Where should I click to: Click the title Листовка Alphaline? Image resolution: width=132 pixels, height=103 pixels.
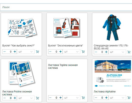[x=105, y=92]
